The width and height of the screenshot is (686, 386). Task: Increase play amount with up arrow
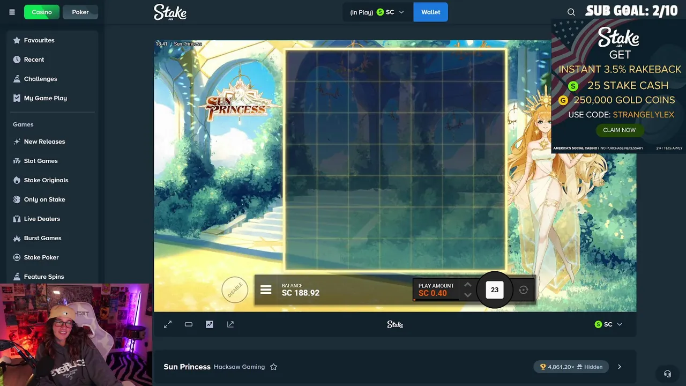pyautogui.click(x=468, y=285)
